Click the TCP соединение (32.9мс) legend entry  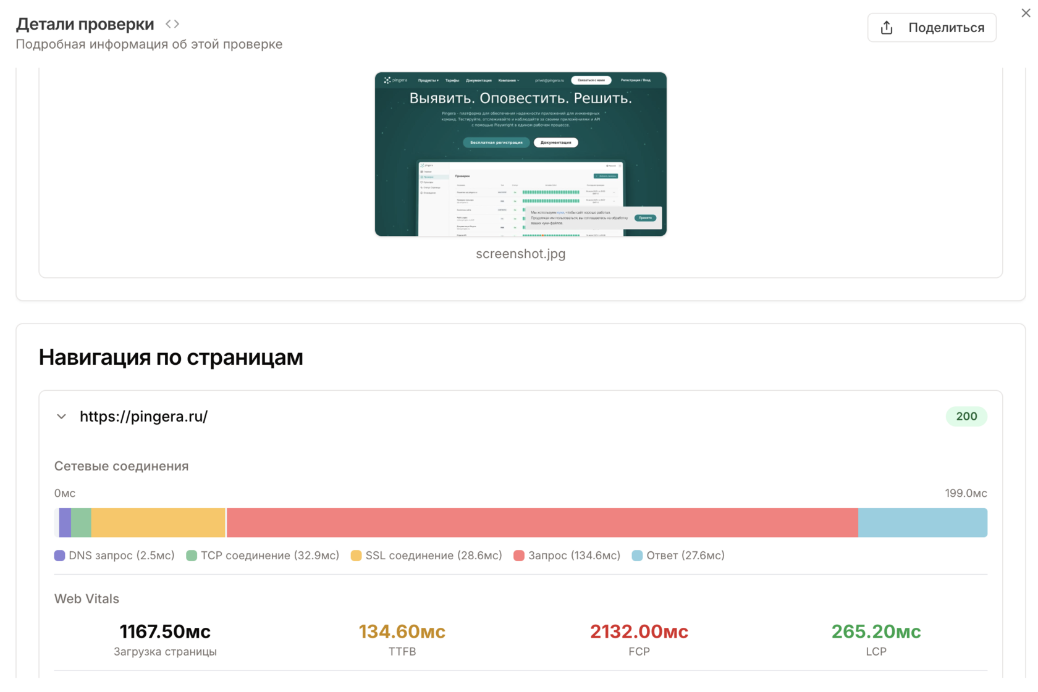[x=263, y=556]
